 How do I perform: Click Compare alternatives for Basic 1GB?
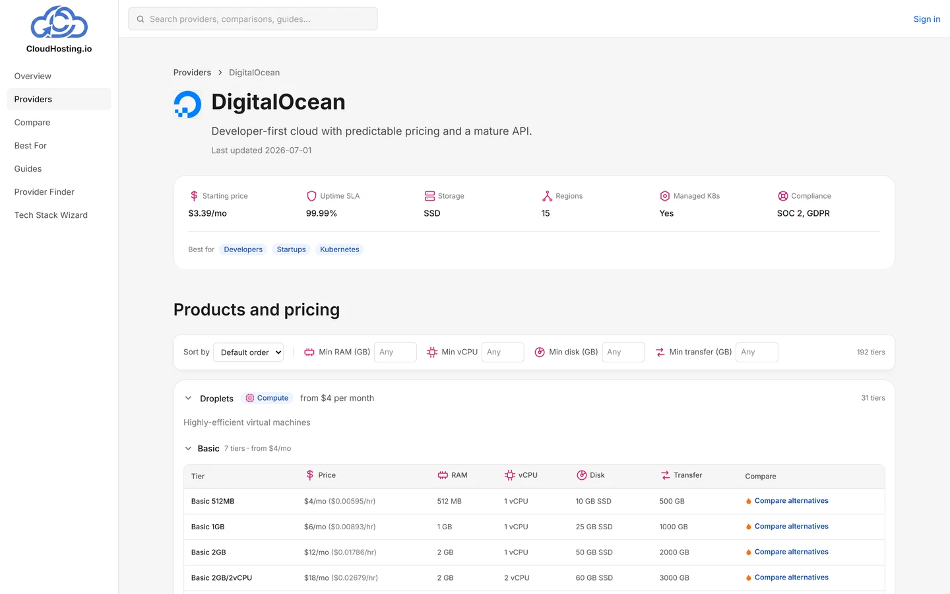coord(792,527)
